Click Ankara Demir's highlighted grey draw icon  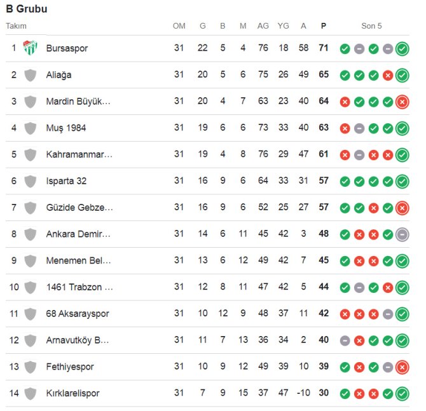(x=402, y=234)
